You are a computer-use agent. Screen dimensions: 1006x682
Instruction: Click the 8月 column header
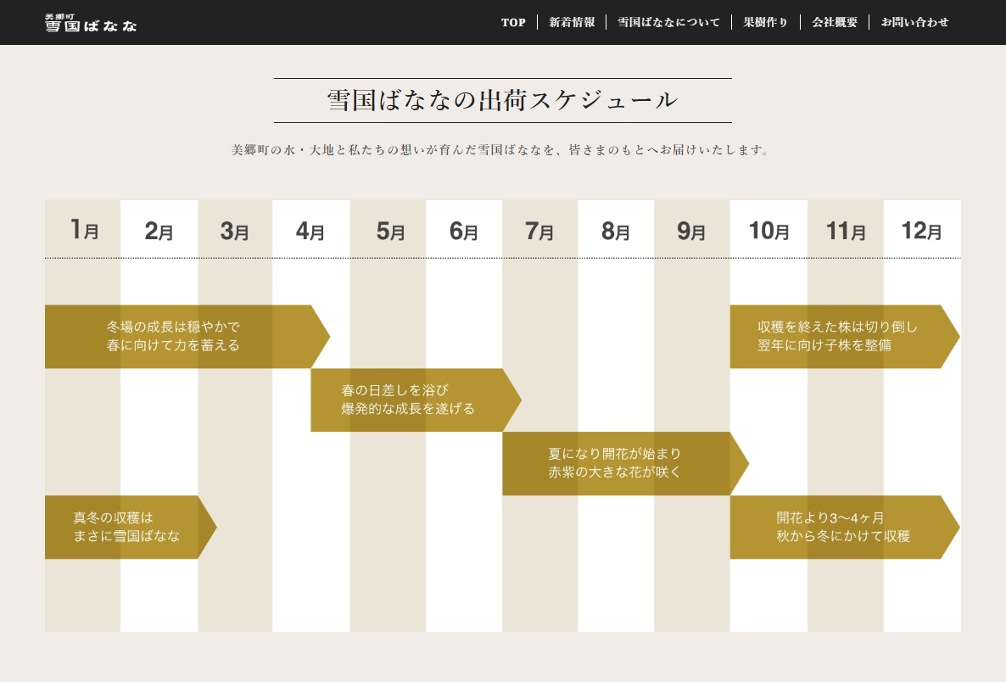click(x=616, y=230)
